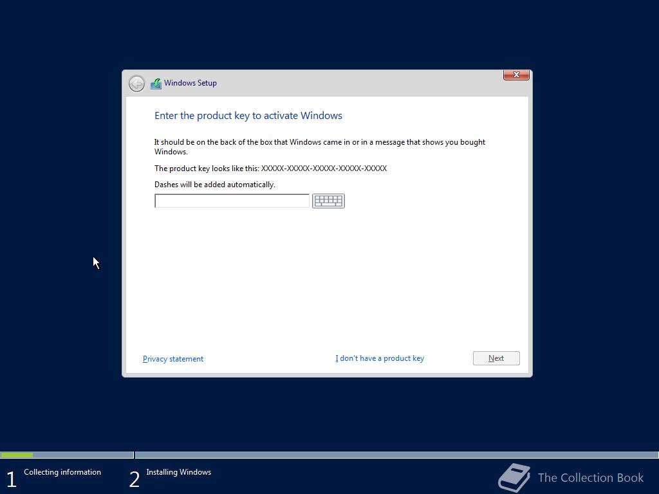
Task: Click the "Collecting information" step label
Action: 62,472
